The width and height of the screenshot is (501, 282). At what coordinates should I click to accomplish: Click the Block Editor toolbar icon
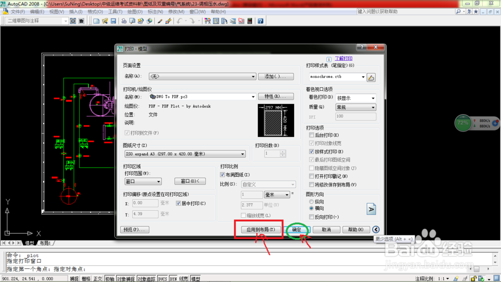pos(168,21)
